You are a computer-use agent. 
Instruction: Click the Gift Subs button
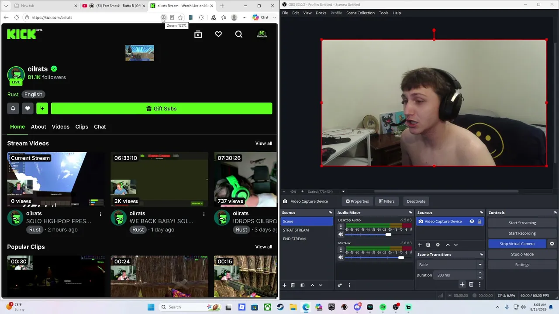[x=162, y=109]
